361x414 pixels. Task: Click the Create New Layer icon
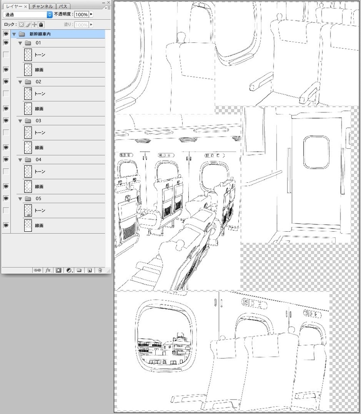point(90,270)
